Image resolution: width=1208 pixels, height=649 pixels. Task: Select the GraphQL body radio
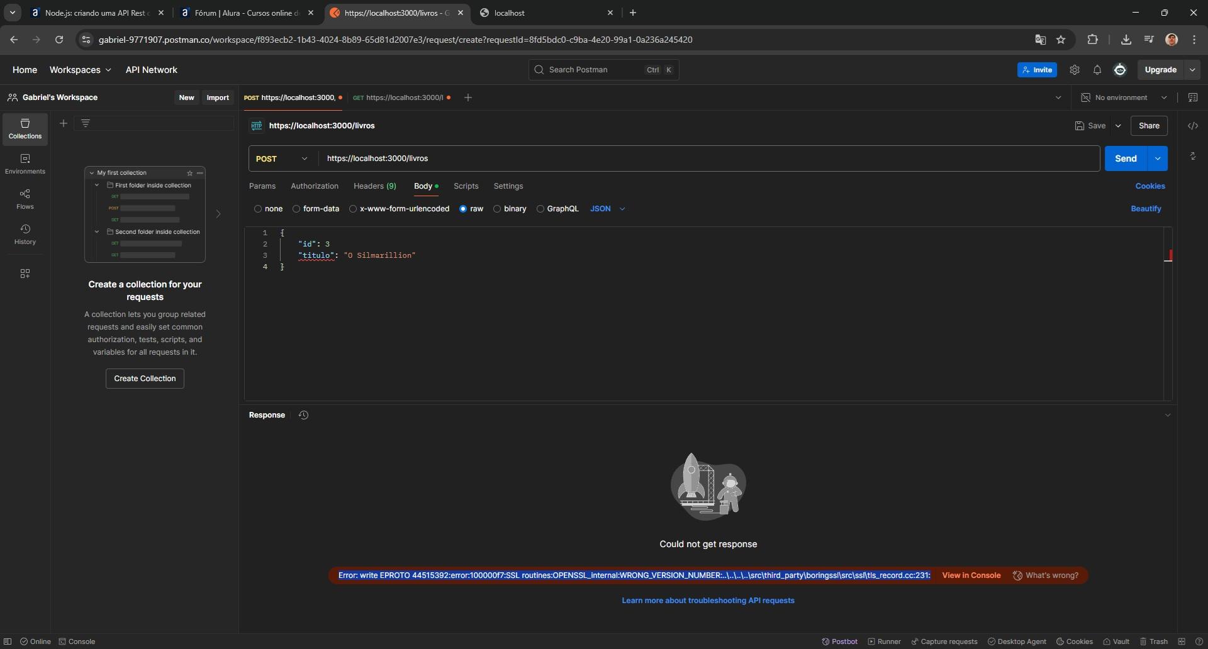(540, 209)
